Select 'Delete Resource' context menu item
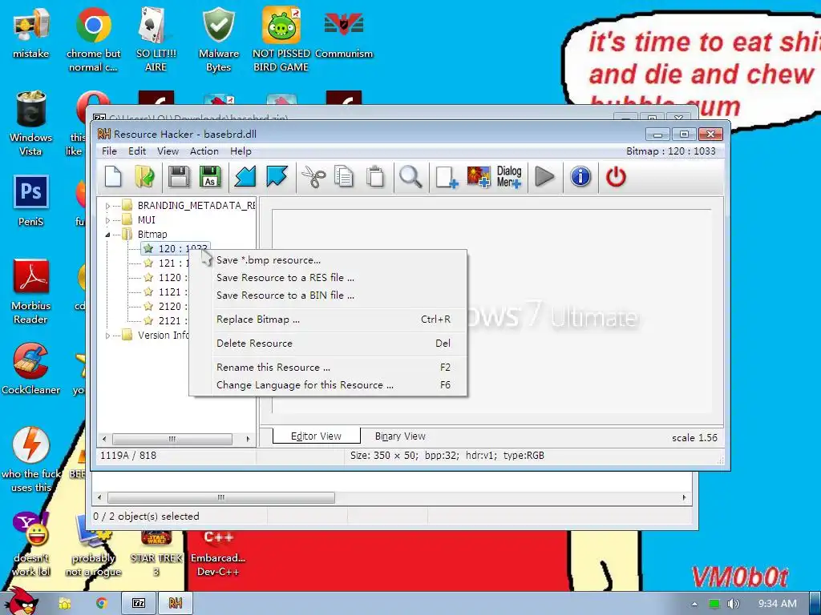The height and width of the screenshot is (615, 821). [x=328, y=343]
